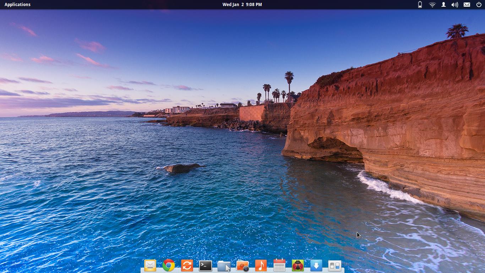Image resolution: width=485 pixels, height=273 pixels.
Task: Launch the Mail app from dock
Action: pyautogui.click(x=150, y=265)
